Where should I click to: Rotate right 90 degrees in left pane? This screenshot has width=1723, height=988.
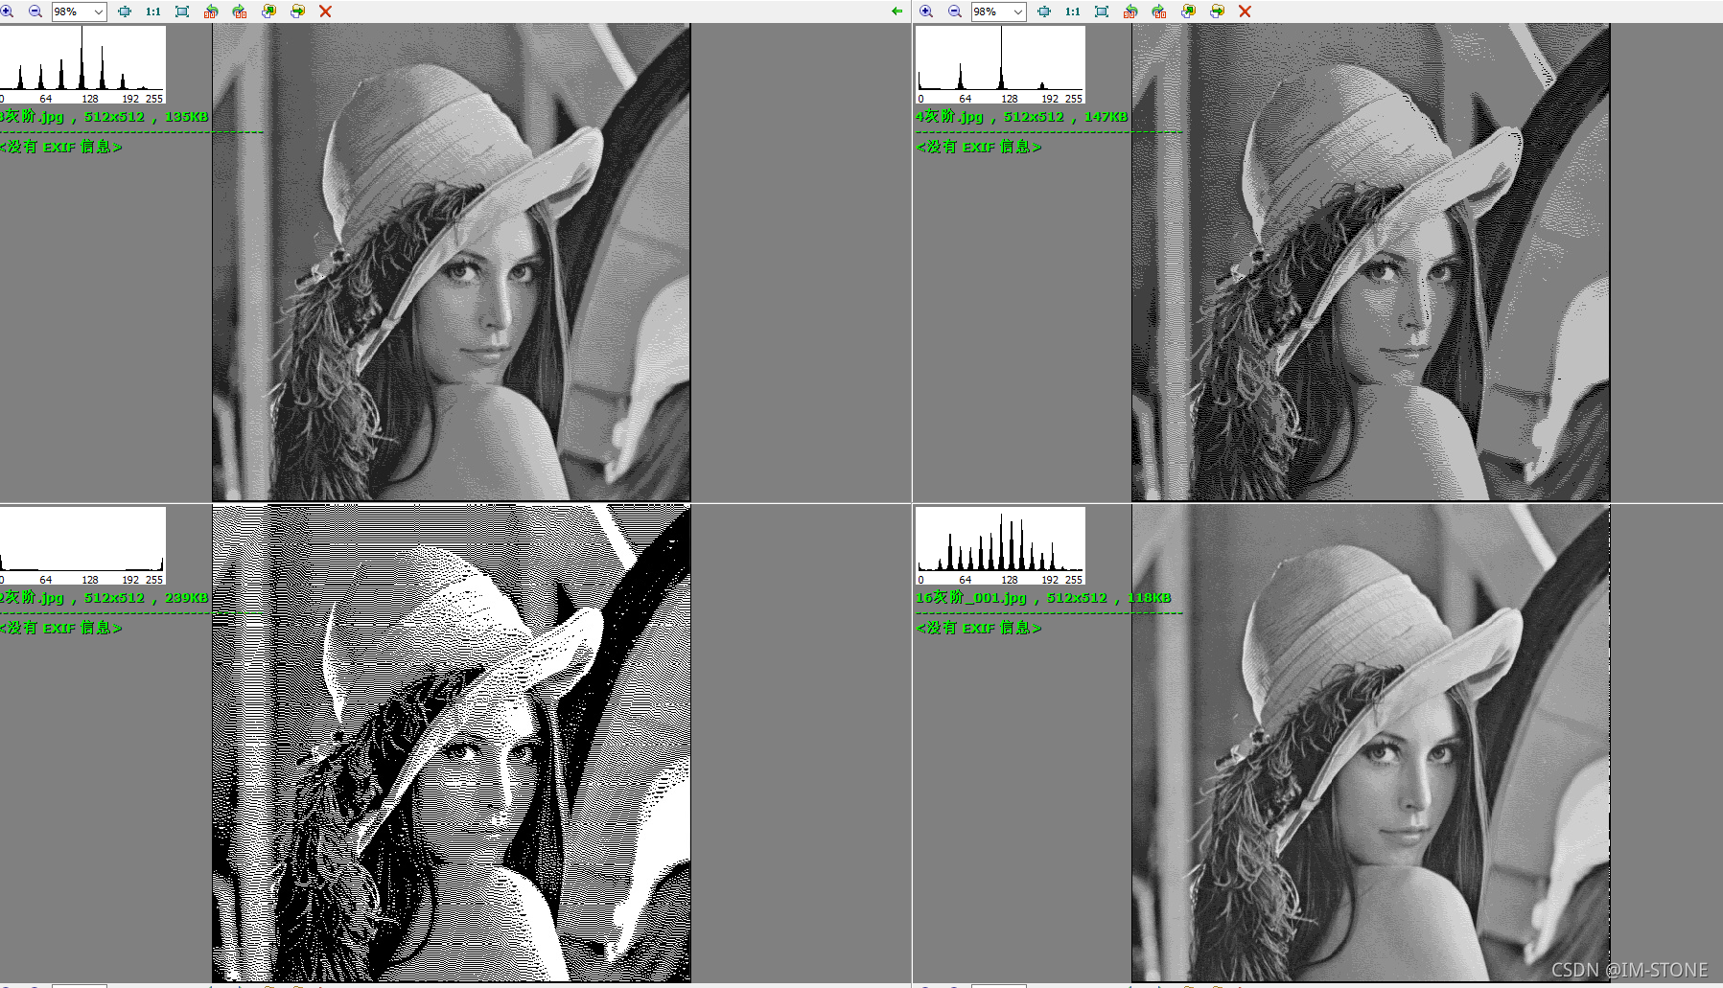[240, 11]
